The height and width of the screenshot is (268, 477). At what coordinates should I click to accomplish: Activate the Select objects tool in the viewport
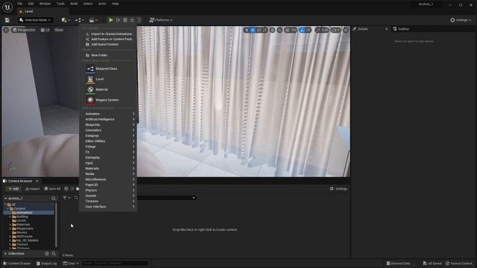pyautogui.click(x=247, y=30)
